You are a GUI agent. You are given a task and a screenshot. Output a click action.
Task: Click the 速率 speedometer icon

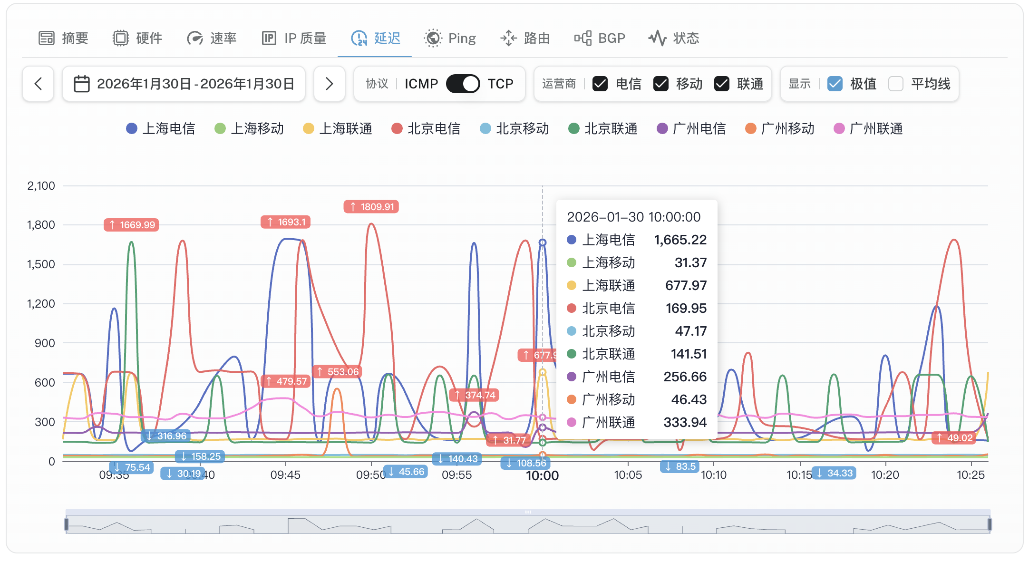tap(195, 38)
